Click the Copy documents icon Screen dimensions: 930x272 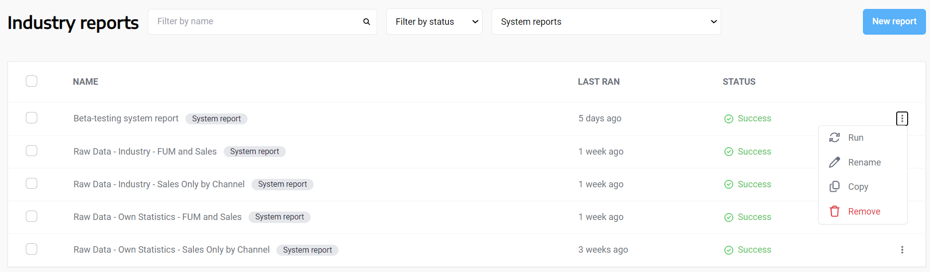tap(835, 187)
